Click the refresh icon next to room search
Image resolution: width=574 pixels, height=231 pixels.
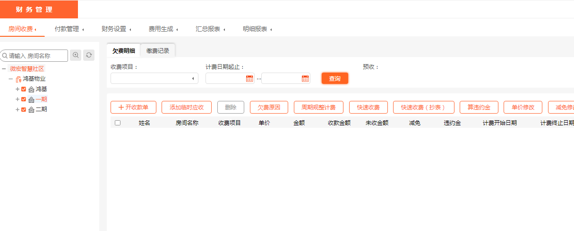pyautogui.click(x=89, y=55)
